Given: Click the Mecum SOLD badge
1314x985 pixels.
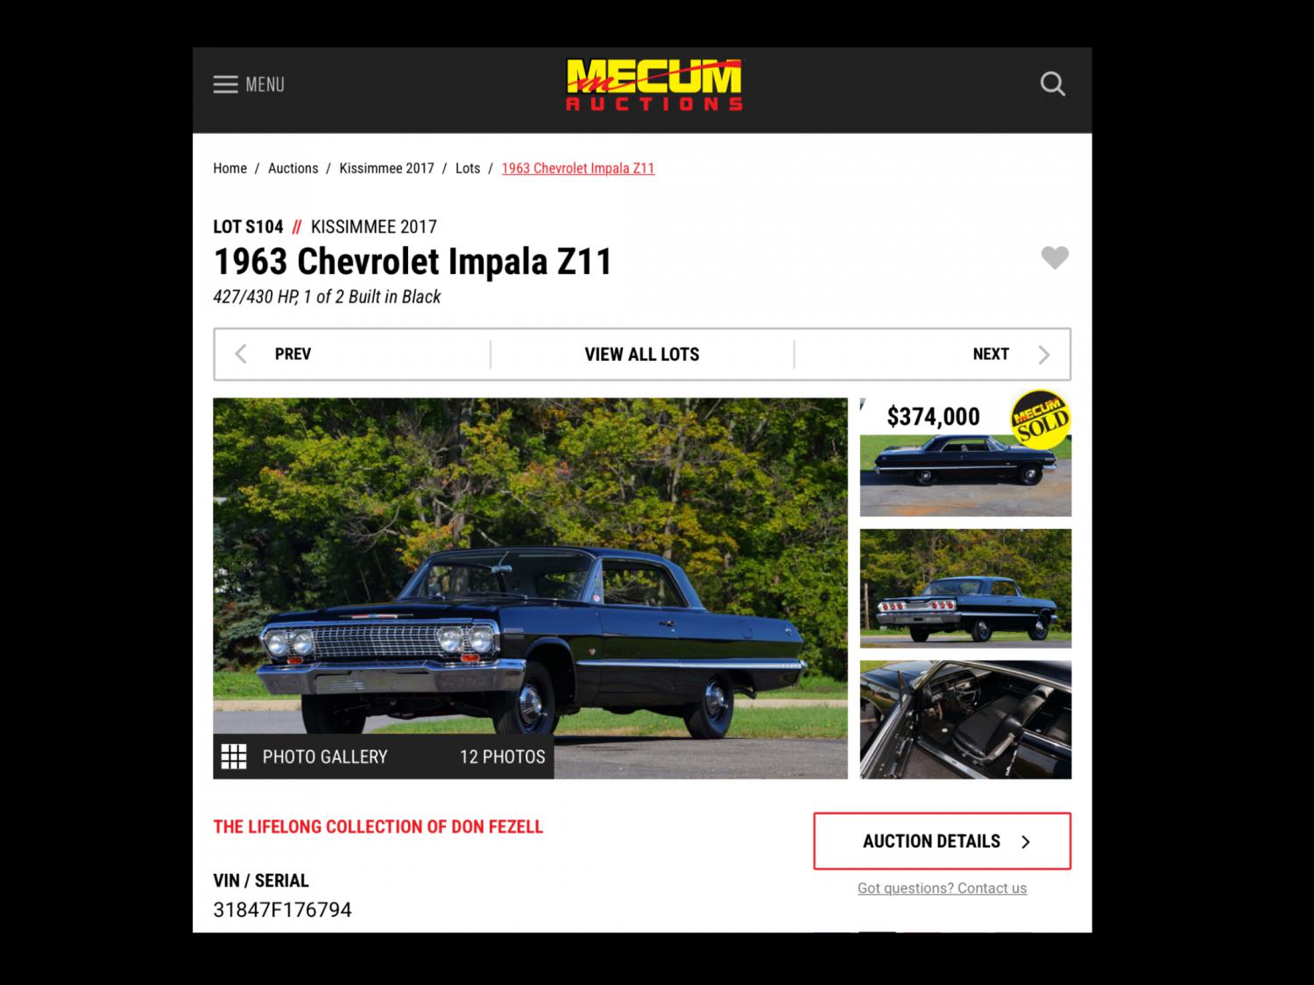Looking at the screenshot, I should tap(1041, 419).
